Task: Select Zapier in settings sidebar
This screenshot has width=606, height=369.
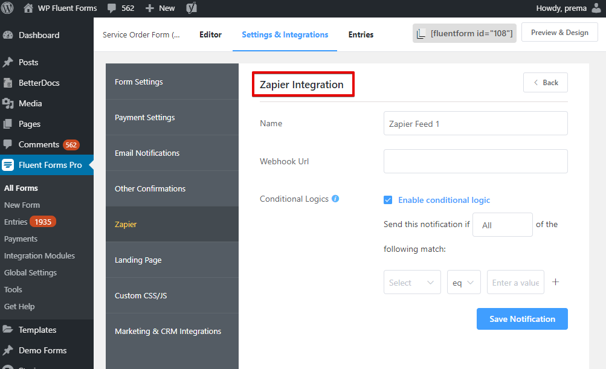Action: [x=172, y=224]
